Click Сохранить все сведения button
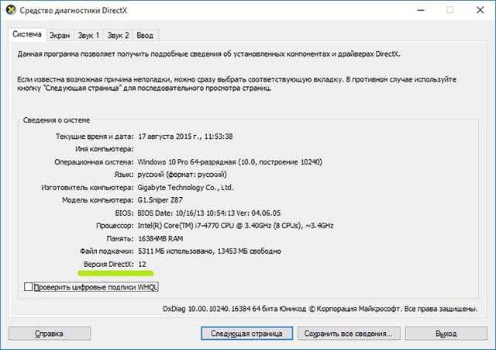Viewport: 496px width, 350px height. tap(349, 333)
